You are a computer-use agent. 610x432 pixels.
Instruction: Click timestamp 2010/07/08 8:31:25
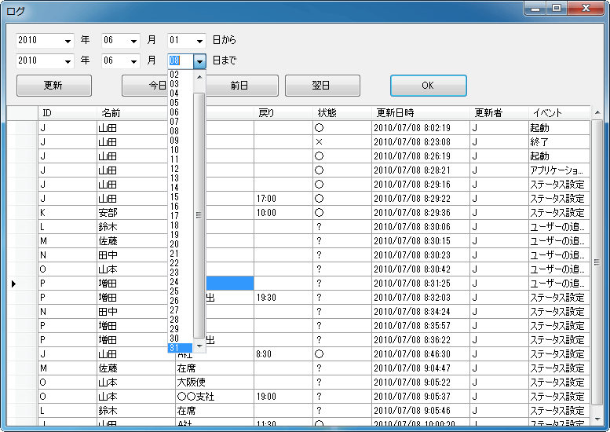421,284
